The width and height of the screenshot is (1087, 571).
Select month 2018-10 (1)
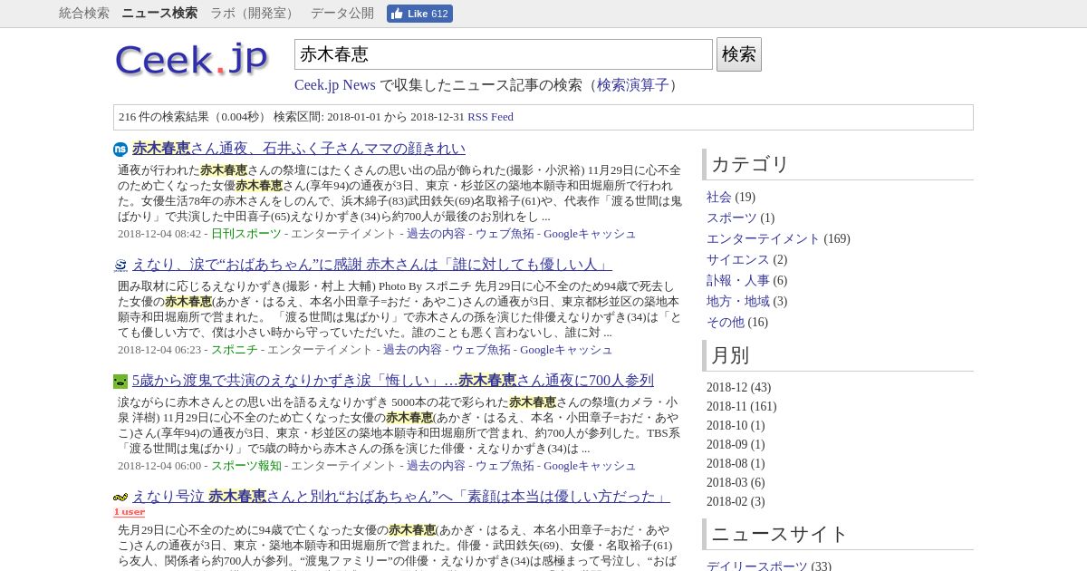click(736, 426)
